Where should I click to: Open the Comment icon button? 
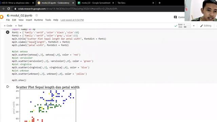click(175, 17)
